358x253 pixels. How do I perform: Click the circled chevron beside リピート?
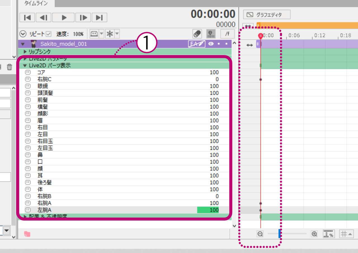pyautogui.click(x=23, y=34)
